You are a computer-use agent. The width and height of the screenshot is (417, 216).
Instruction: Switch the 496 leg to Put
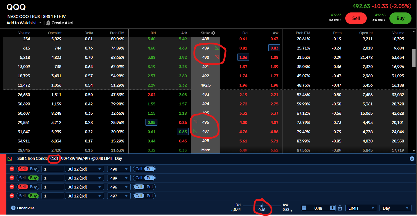pyautogui.click(x=150, y=187)
